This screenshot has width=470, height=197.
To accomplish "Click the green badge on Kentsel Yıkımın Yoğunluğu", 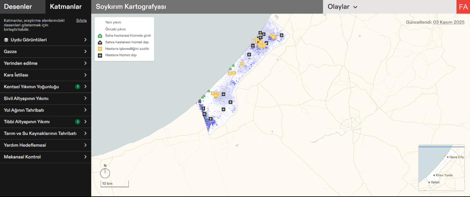I will (x=78, y=87).
